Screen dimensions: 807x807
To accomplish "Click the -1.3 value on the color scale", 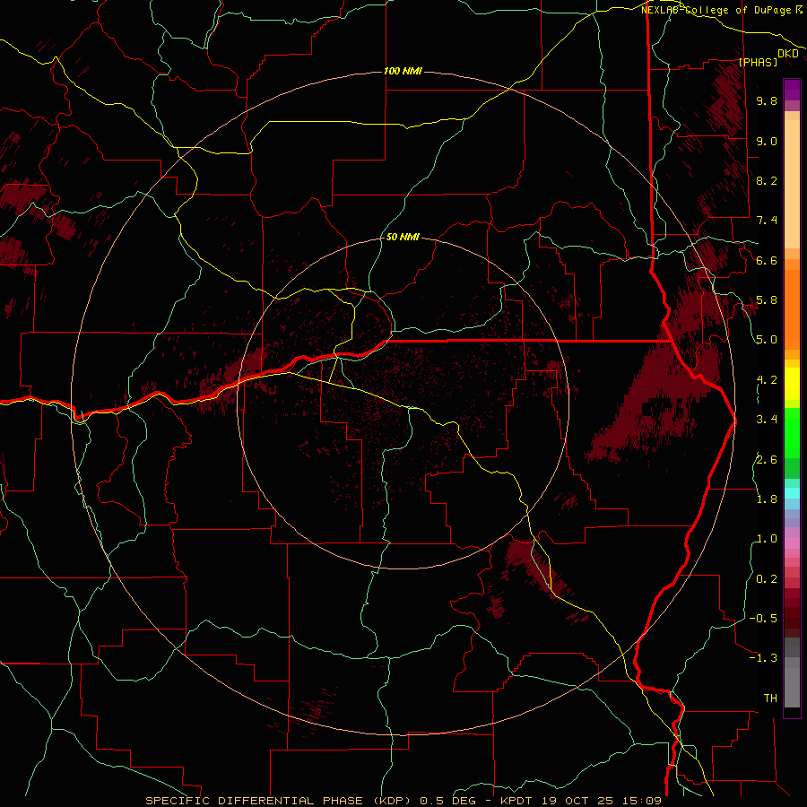I will (763, 658).
